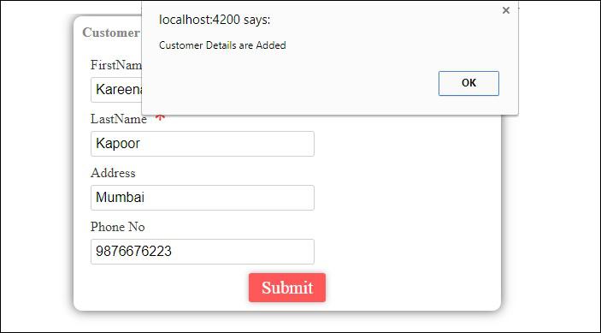601x333 pixels.
Task: Submit the customer form
Action: [x=287, y=288]
